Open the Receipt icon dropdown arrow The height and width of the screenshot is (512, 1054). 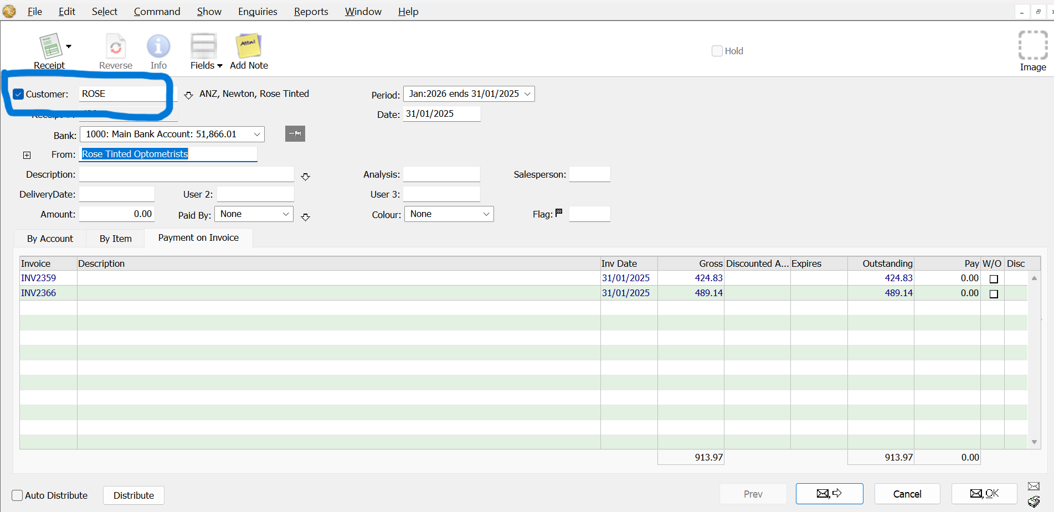tap(69, 46)
